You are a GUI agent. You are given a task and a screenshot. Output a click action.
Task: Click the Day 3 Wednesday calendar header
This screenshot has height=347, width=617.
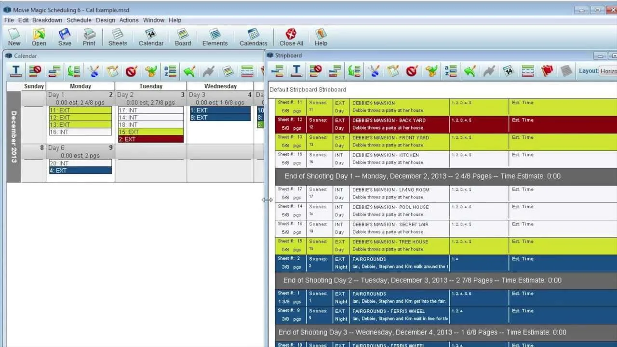click(220, 95)
